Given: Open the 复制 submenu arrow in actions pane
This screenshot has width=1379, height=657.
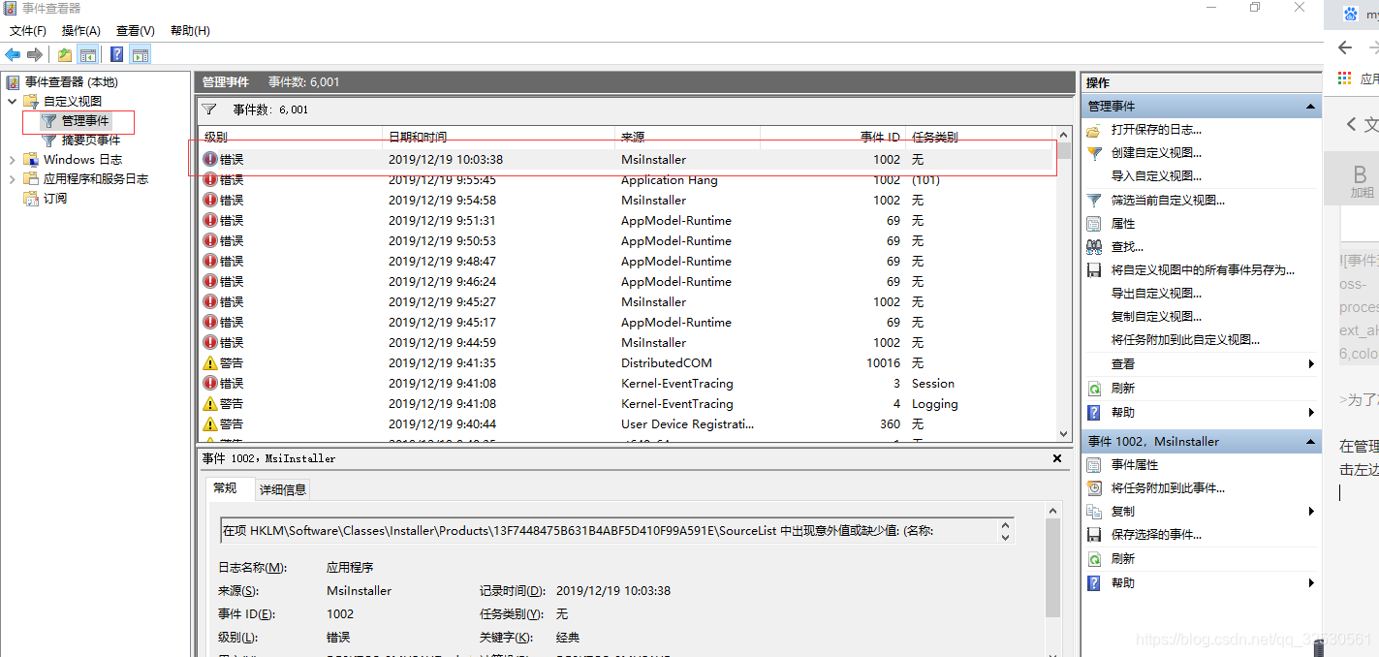Looking at the screenshot, I should click(1311, 512).
